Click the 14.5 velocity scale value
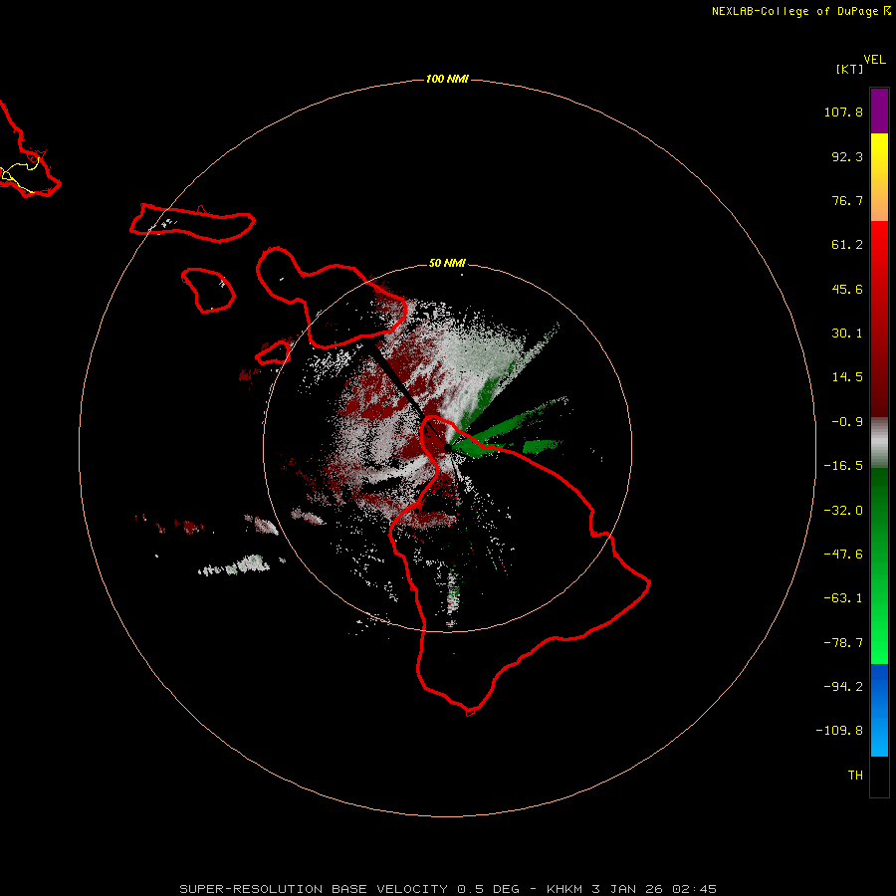 pyautogui.click(x=847, y=377)
